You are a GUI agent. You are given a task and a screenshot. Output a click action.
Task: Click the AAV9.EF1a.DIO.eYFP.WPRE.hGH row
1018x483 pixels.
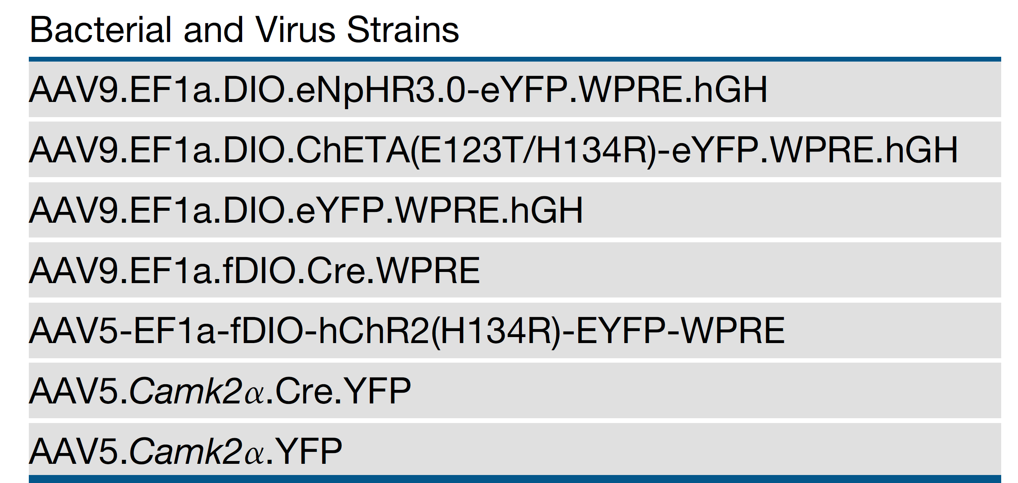(306, 210)
